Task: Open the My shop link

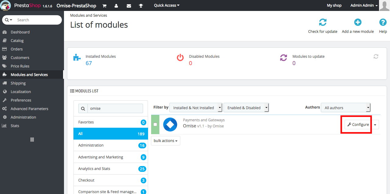Action: point(334,5)
